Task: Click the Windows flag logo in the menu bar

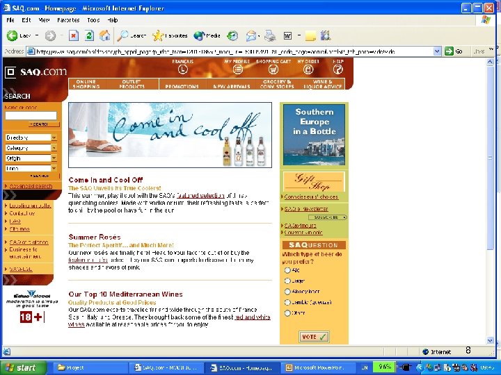Action: 486,20
